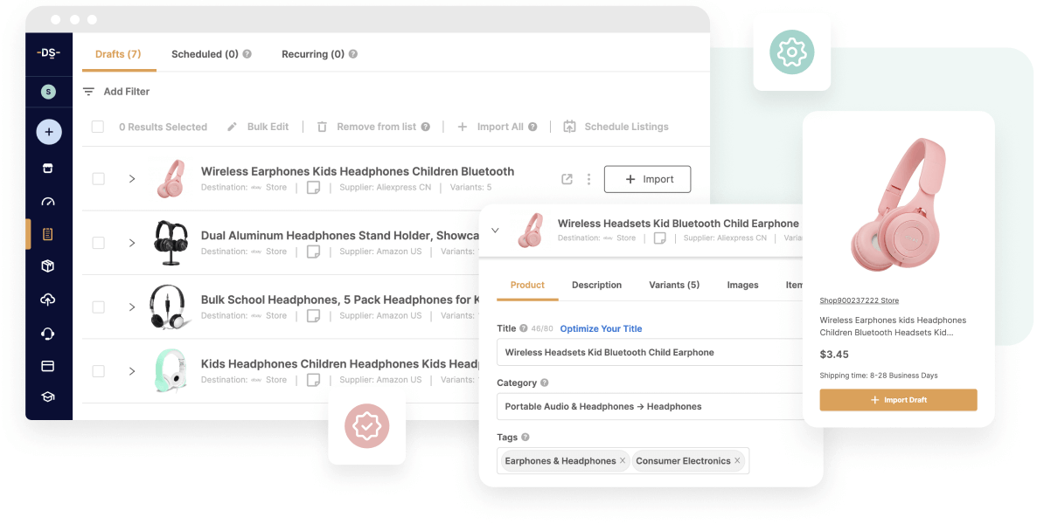Open the store icon in sidebar
This screenshot has width=1044, height=524.
tap(48, 169)
